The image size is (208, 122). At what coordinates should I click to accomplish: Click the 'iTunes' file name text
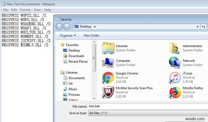tap(188, 73)
